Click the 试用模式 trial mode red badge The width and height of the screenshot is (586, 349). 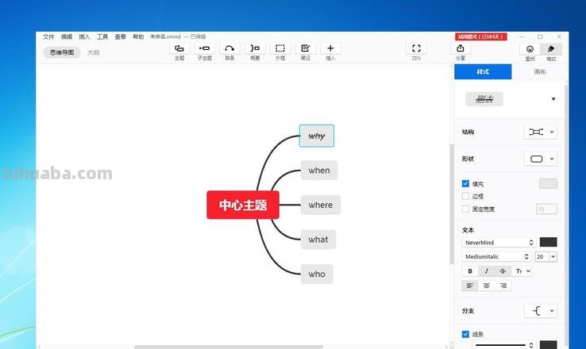pos(481,36)
